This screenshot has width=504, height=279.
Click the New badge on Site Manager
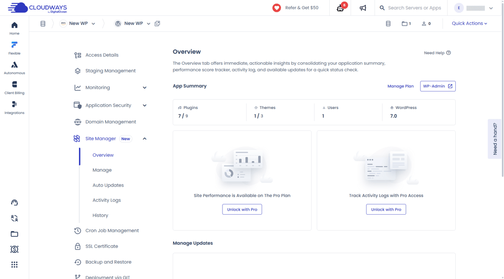point(126,139)
